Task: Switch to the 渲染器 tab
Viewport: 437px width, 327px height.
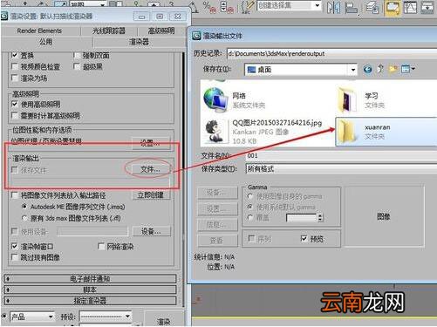Action: click(139, 42)
